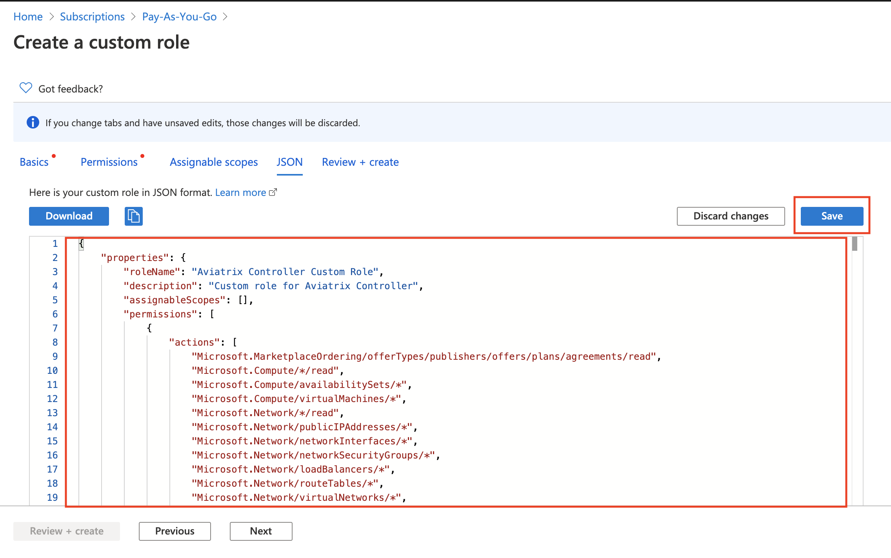Click the "permissions": [ line
891x558 pixels.
tap(169, 314)
